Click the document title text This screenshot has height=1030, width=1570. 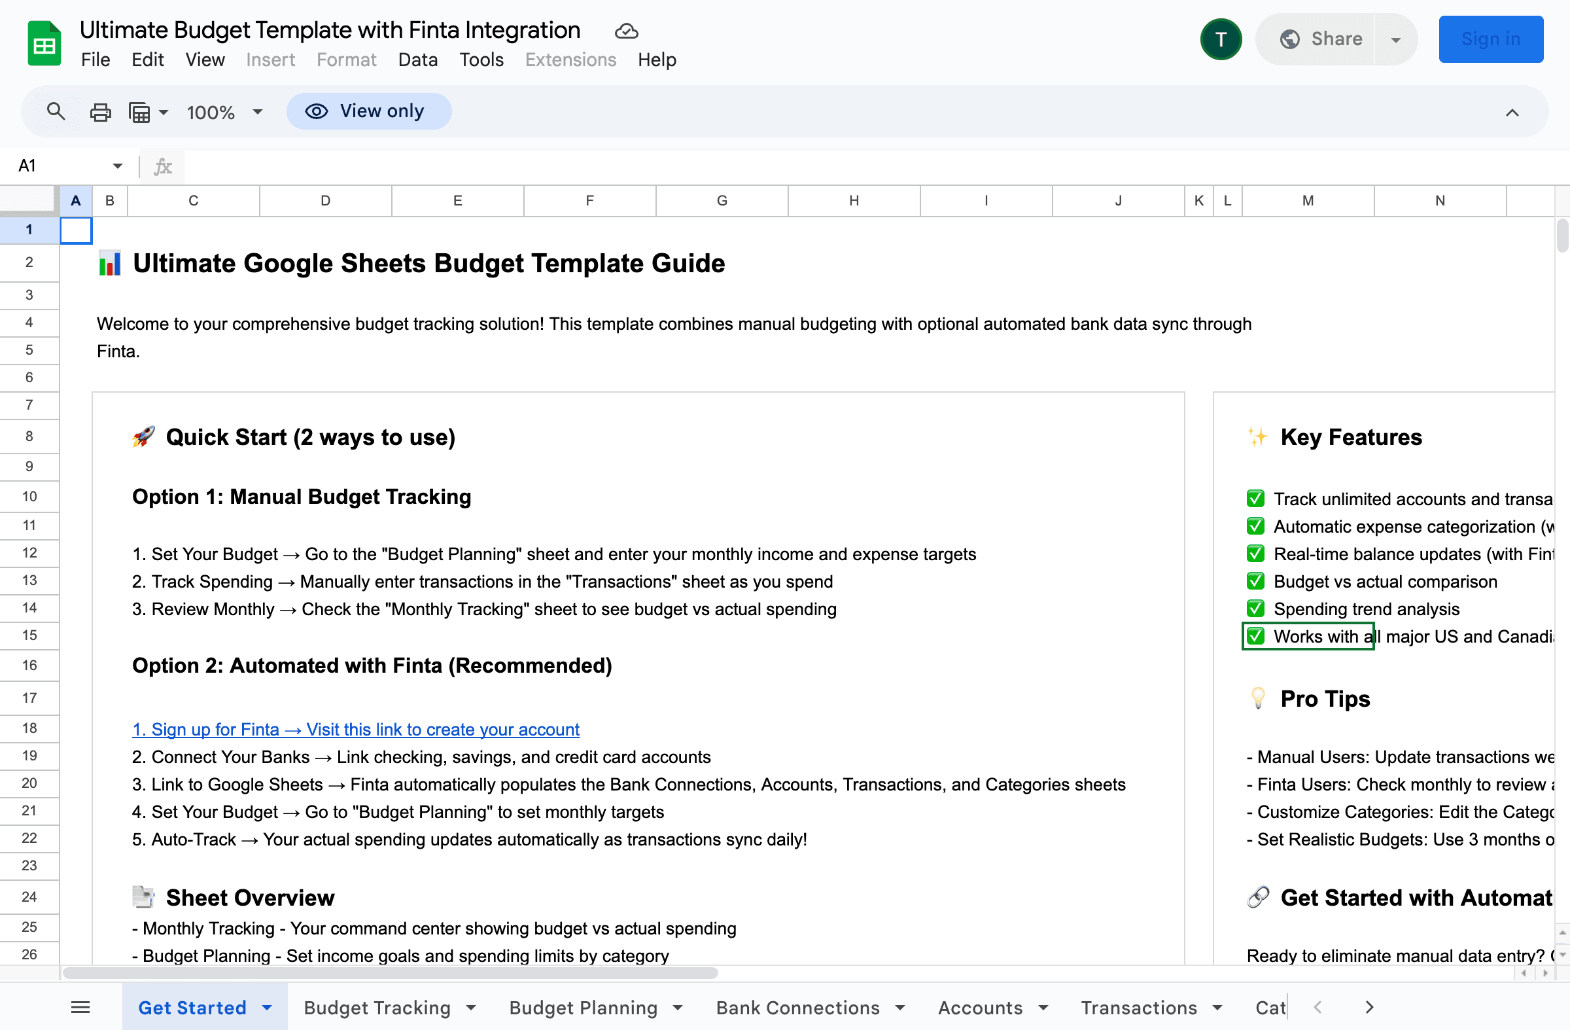coord(330,29)
